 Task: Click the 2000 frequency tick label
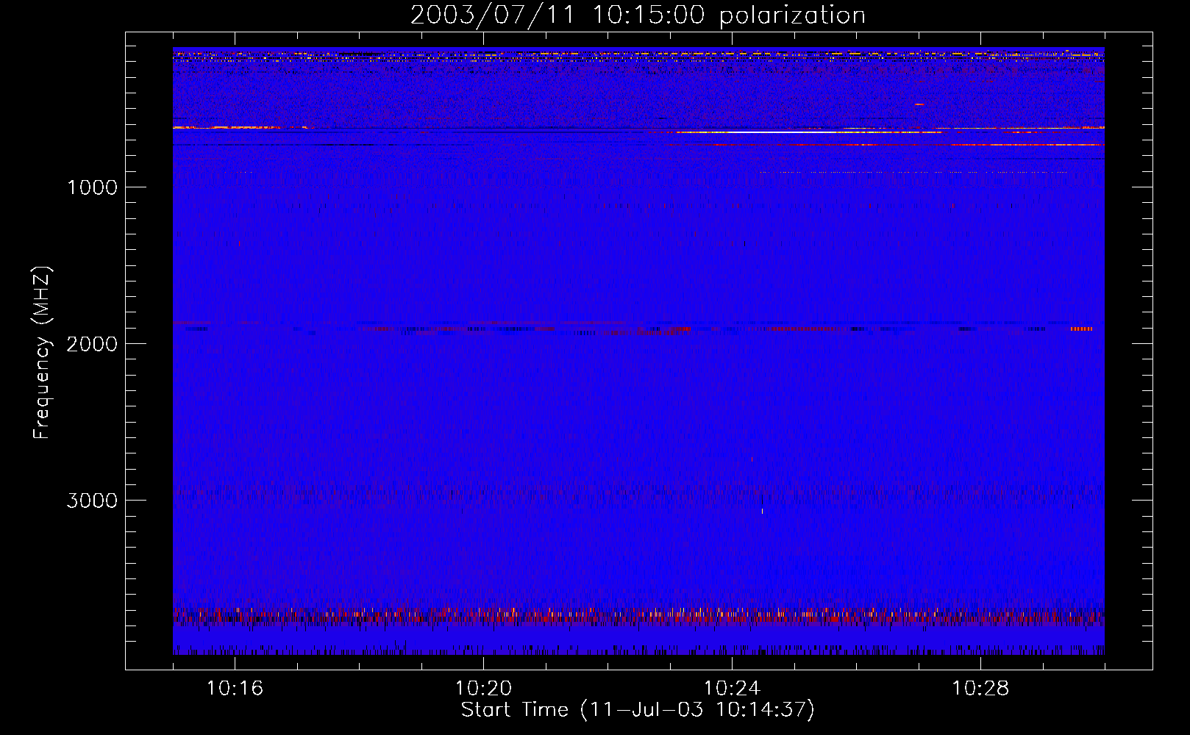pos(92,344)
